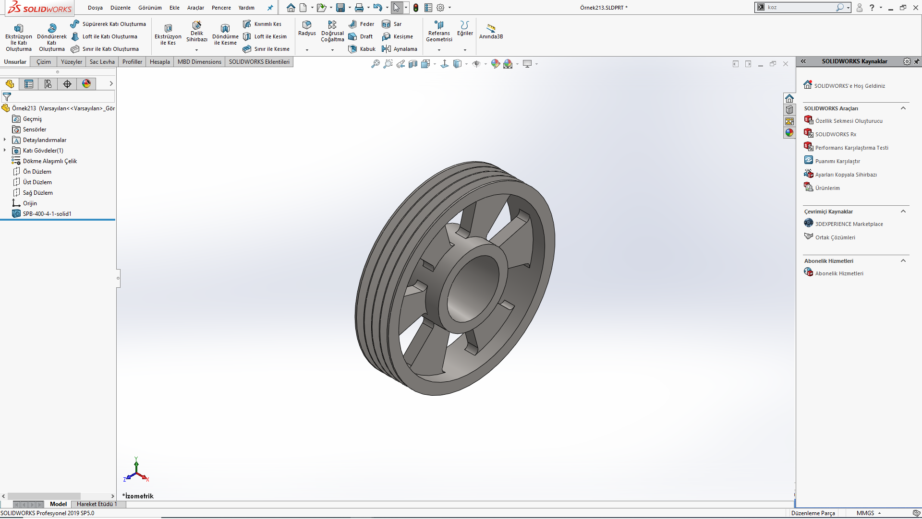Image resolution: width=922 pixels, height=519 pixels.
Task: Open the Section View icon in view toolbar
Action: pyautogui.click(x=413, y=64)
